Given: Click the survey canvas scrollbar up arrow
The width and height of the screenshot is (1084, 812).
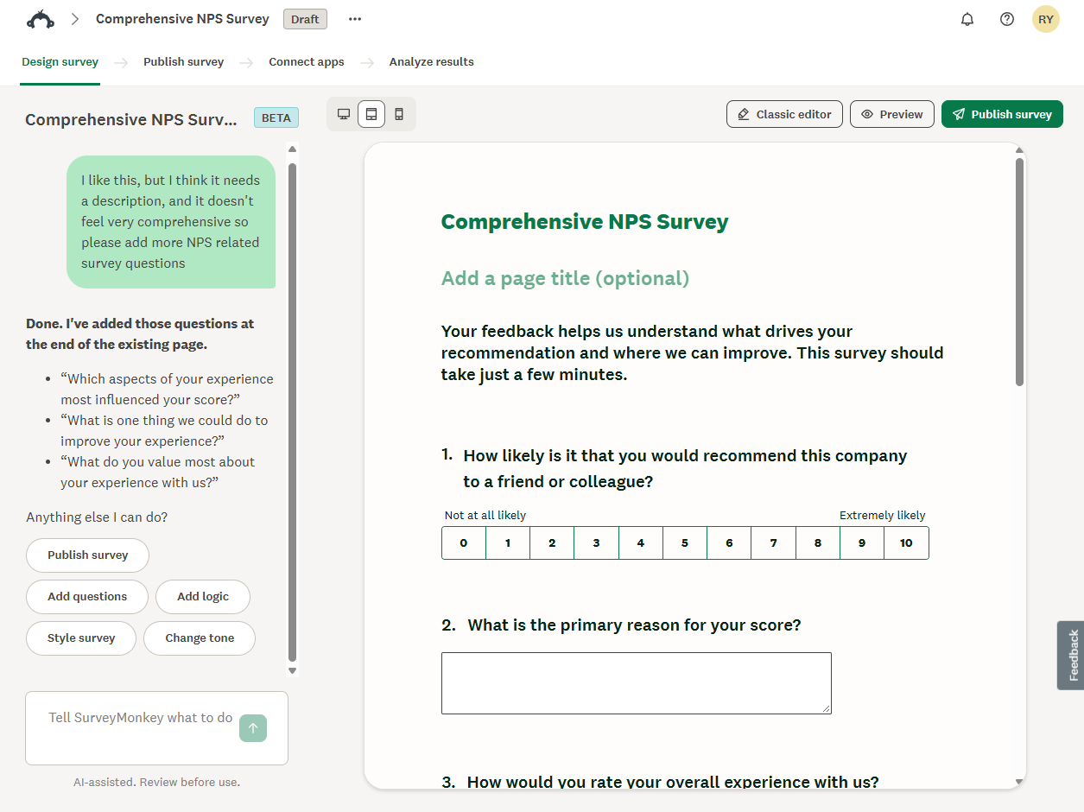Looking at the screenshot, I should (x=1020, y=149).
